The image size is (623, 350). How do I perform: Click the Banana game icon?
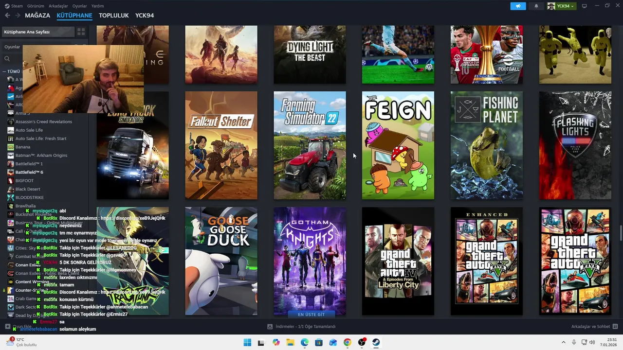point(11,147)
